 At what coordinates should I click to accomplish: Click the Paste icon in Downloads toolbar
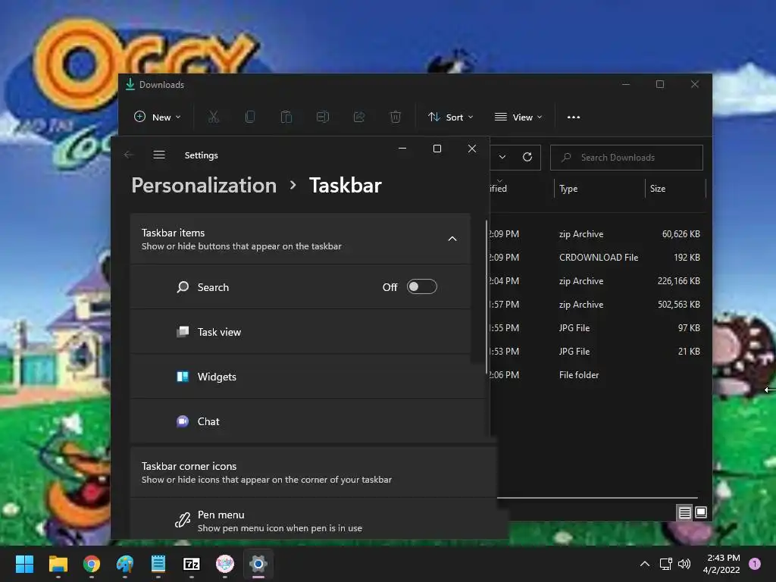286,117
